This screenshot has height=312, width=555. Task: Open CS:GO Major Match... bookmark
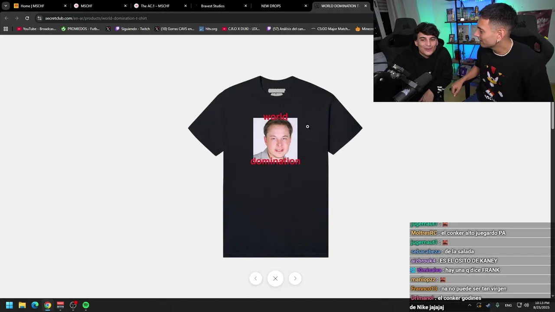(330, 29)
